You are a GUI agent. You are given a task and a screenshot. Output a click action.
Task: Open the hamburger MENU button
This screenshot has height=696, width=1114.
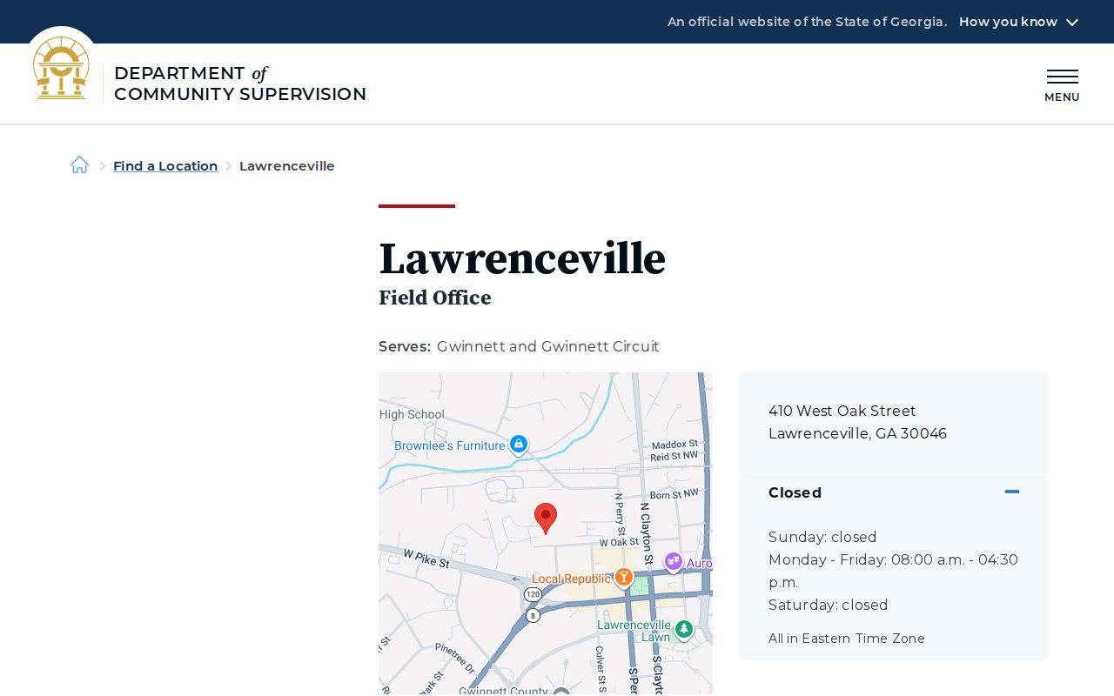click(1062, 85)
